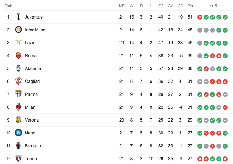Open the Bologna team name link
Screen dimensions: 233x164
(33, 146)
